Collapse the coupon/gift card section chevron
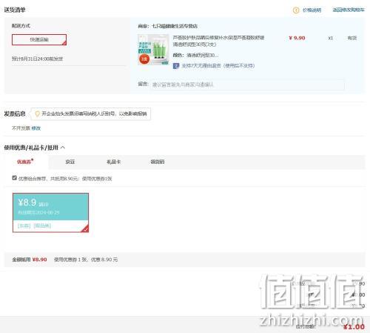Image resolution: width=370 pixels, height=333 pixels. pyautogui.click(x=63, y=148)
